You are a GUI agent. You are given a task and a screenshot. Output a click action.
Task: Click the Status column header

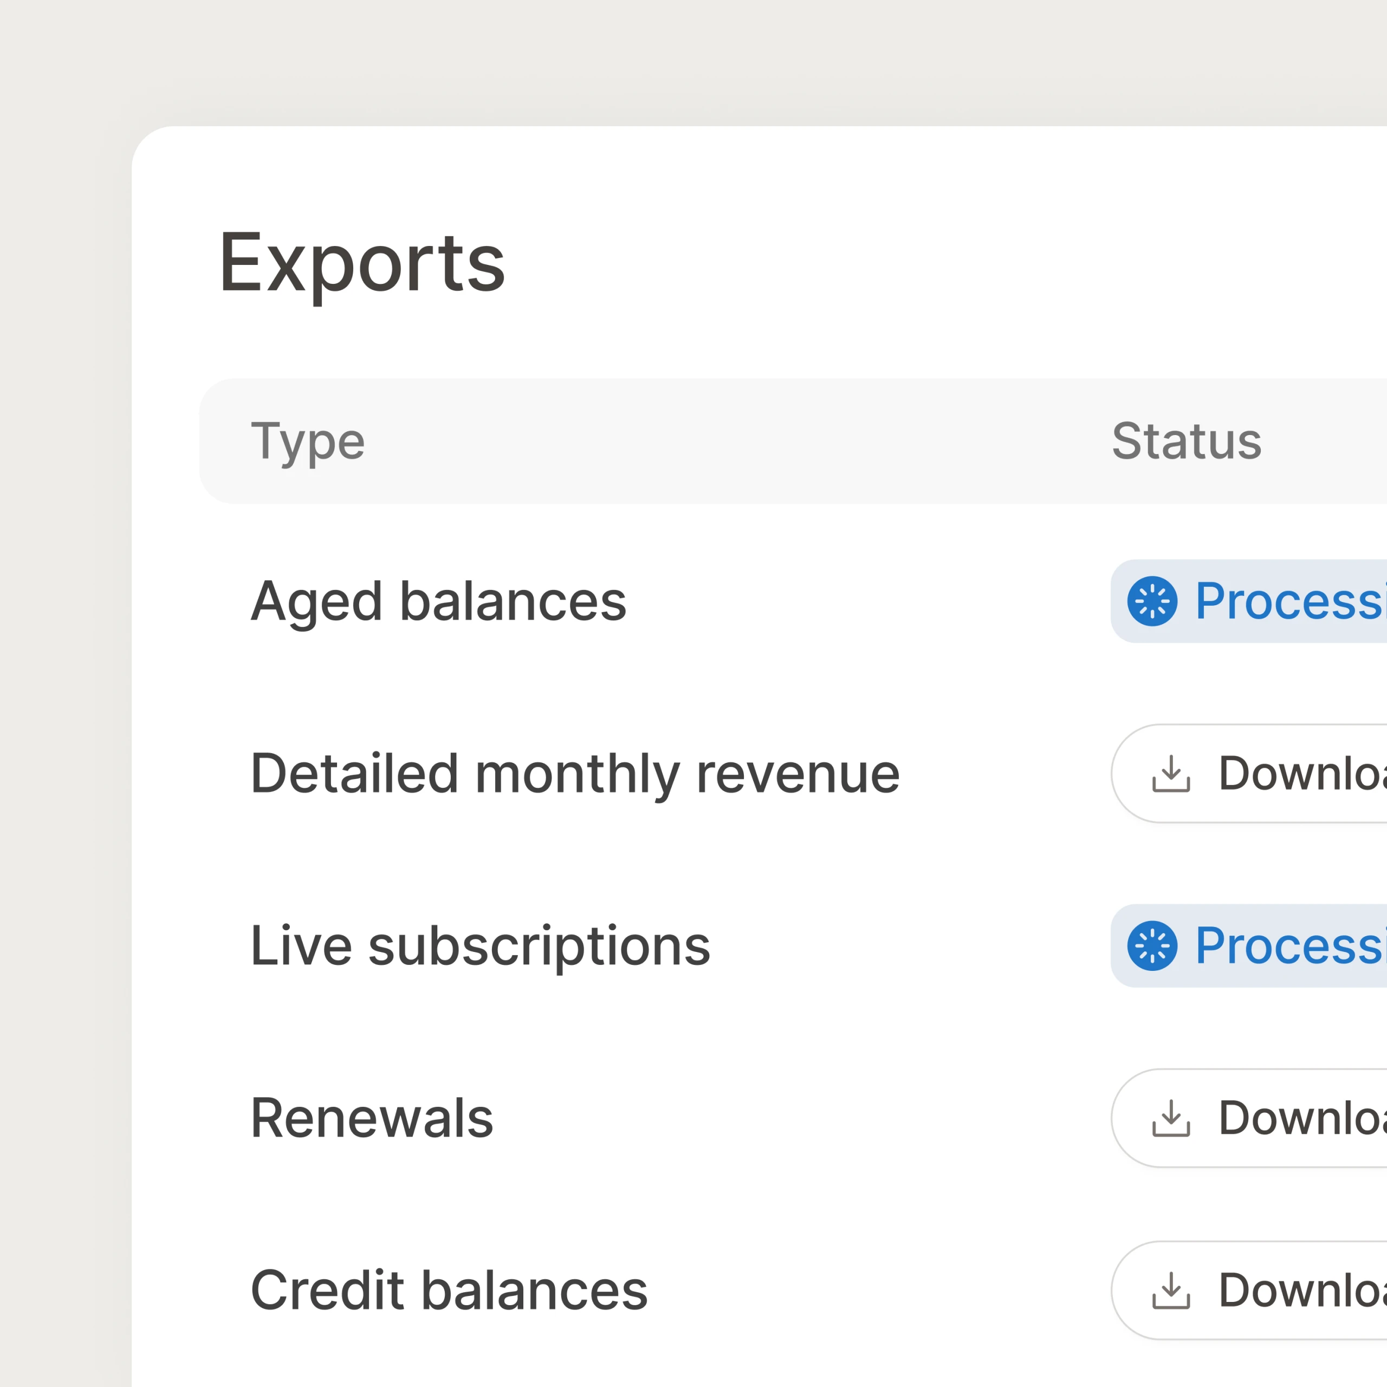[x=1187, y=441]
